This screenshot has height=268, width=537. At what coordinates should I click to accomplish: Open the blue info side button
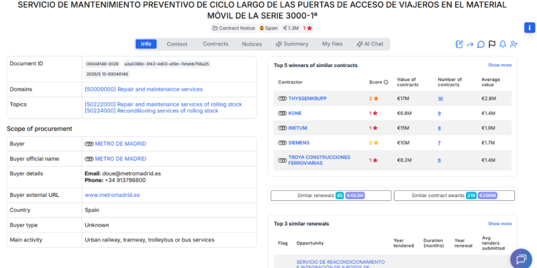pyautogui.click(x=530, y=27)
